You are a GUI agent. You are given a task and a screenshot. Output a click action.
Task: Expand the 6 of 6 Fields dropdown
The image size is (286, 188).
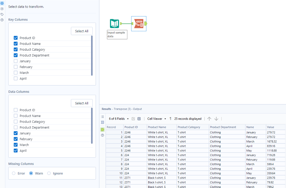[119, 119]
